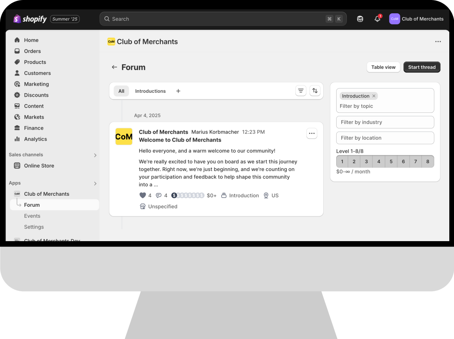Screen dimensions: 454x339
Task: Click the Filter by industry field
Action: 385,122
